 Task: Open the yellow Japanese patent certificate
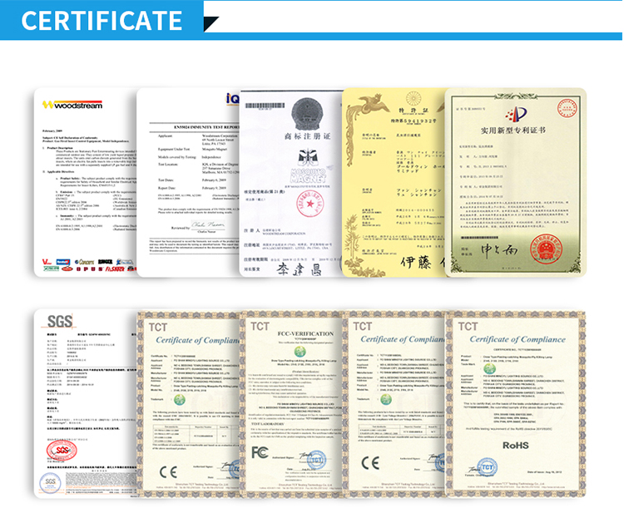point(394,183)
